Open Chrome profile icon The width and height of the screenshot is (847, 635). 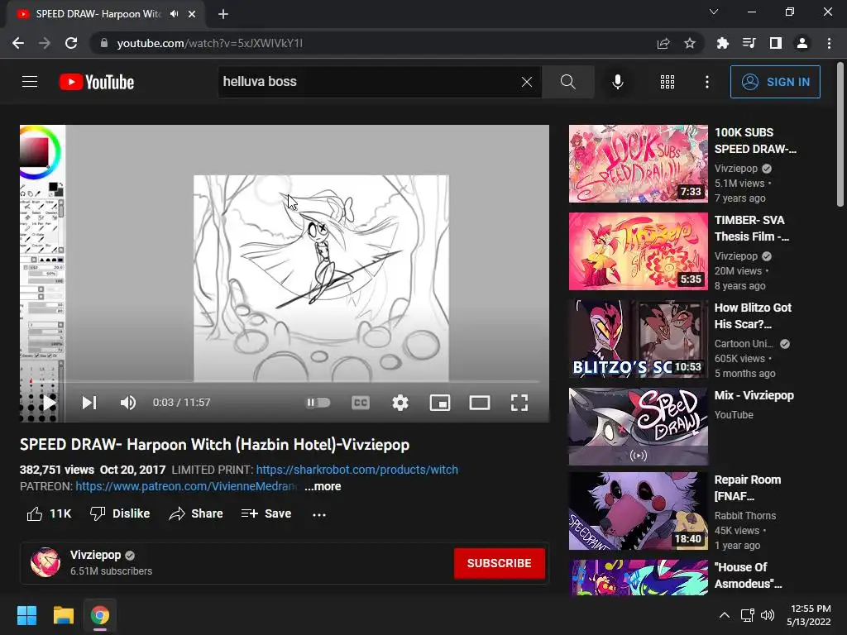point(802,43)
